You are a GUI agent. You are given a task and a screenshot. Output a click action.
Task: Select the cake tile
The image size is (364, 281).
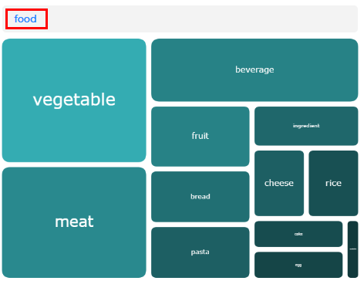(x=298, y=234)
